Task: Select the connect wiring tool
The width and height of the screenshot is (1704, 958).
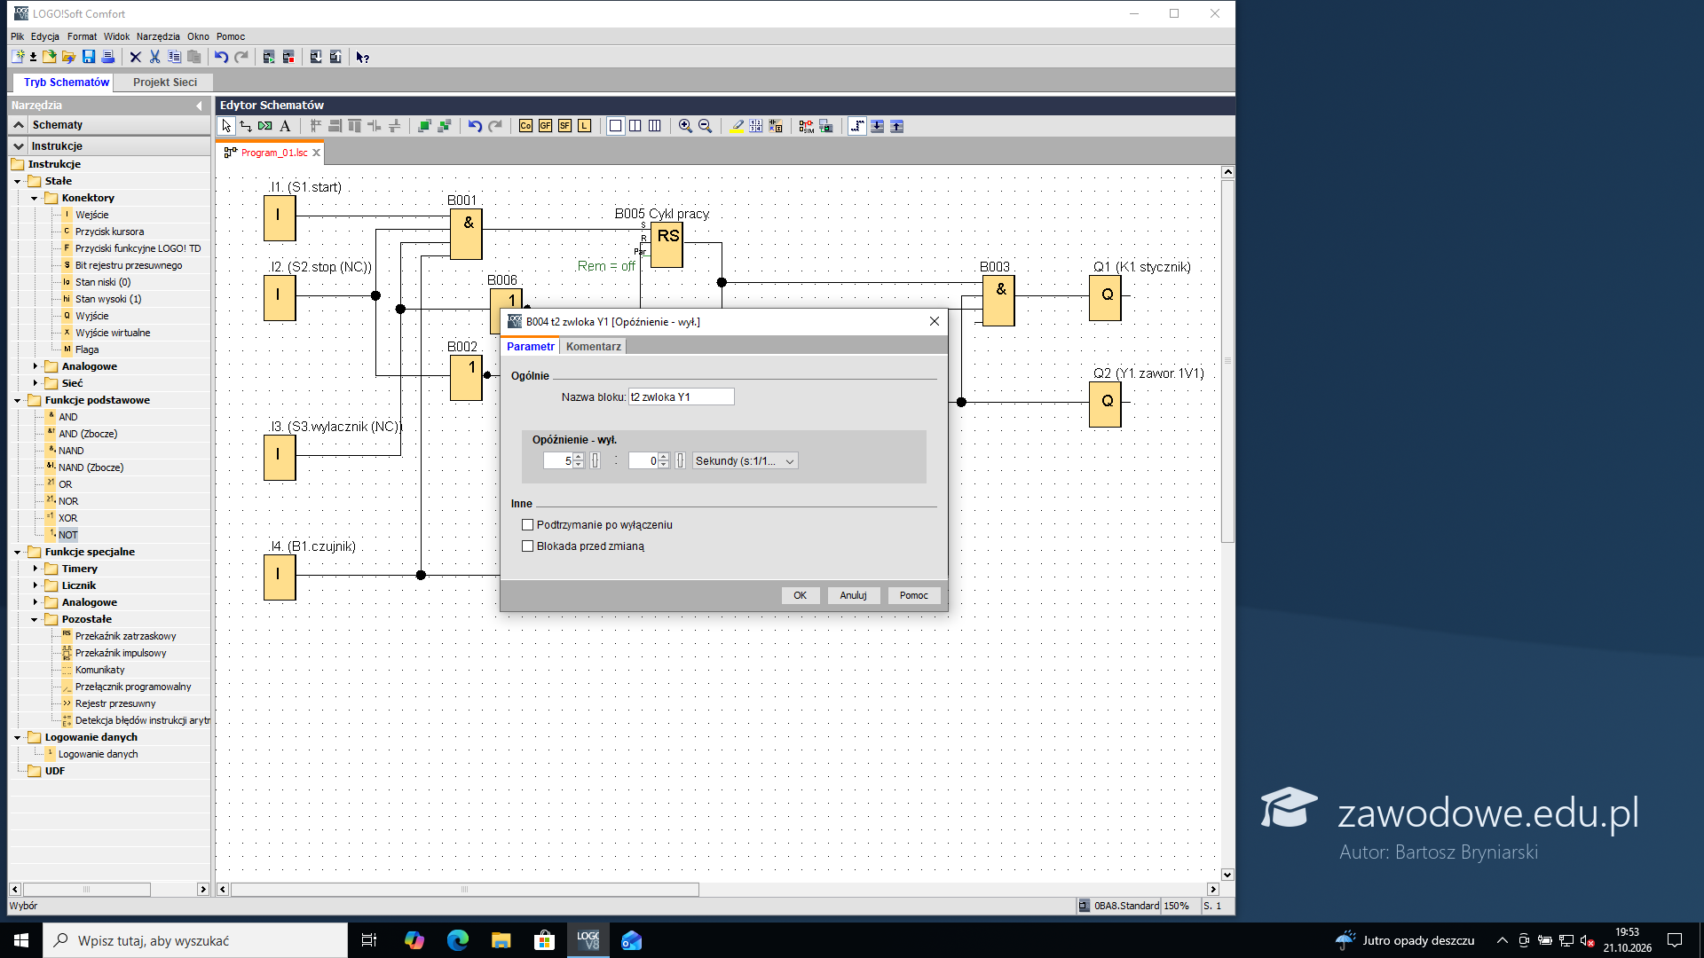Action: click(x=246, y=126)
